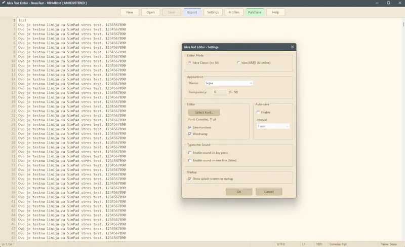Click the editor vertical scrollbar thumb
Viewport: 405px width, 247px height.
pos(403,24)
